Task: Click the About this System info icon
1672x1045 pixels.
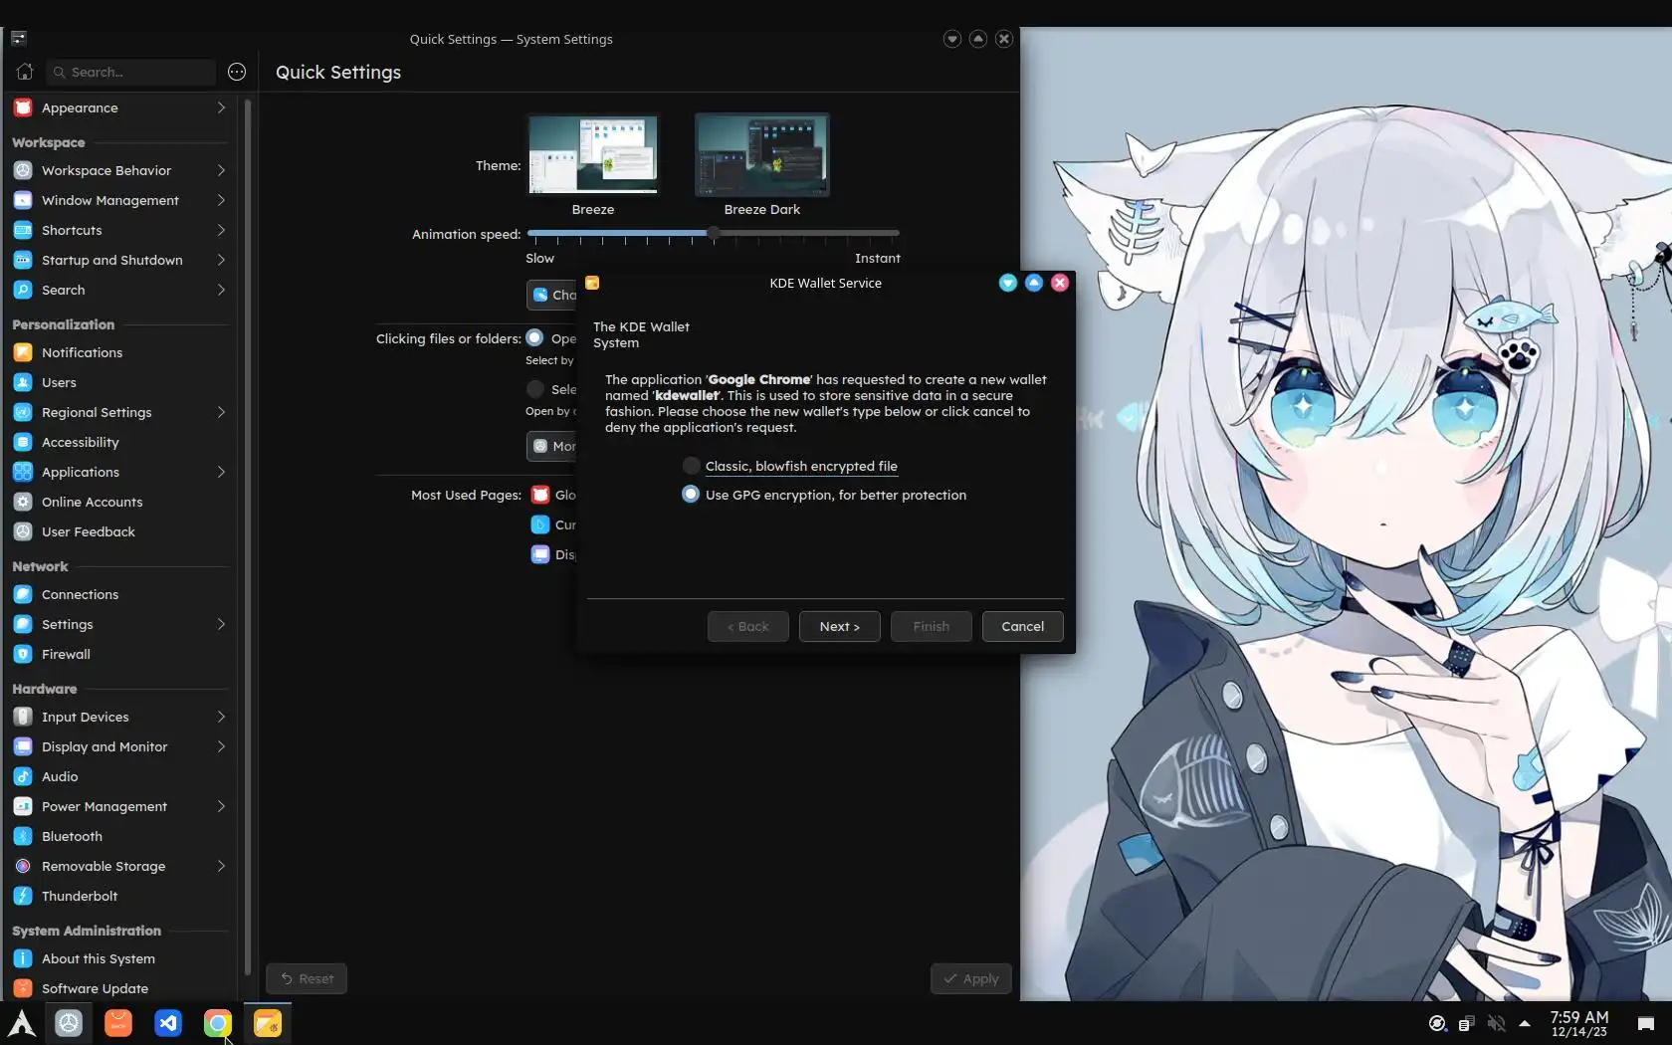Action: [23, 958]
